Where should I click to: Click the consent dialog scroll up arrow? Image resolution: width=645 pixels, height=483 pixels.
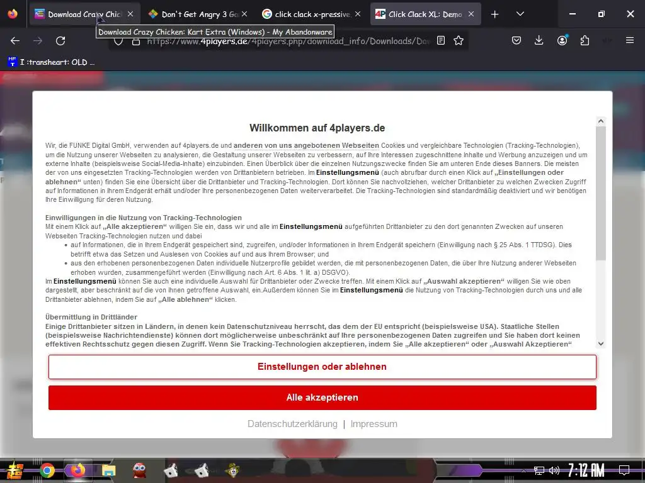coord(601,121)
